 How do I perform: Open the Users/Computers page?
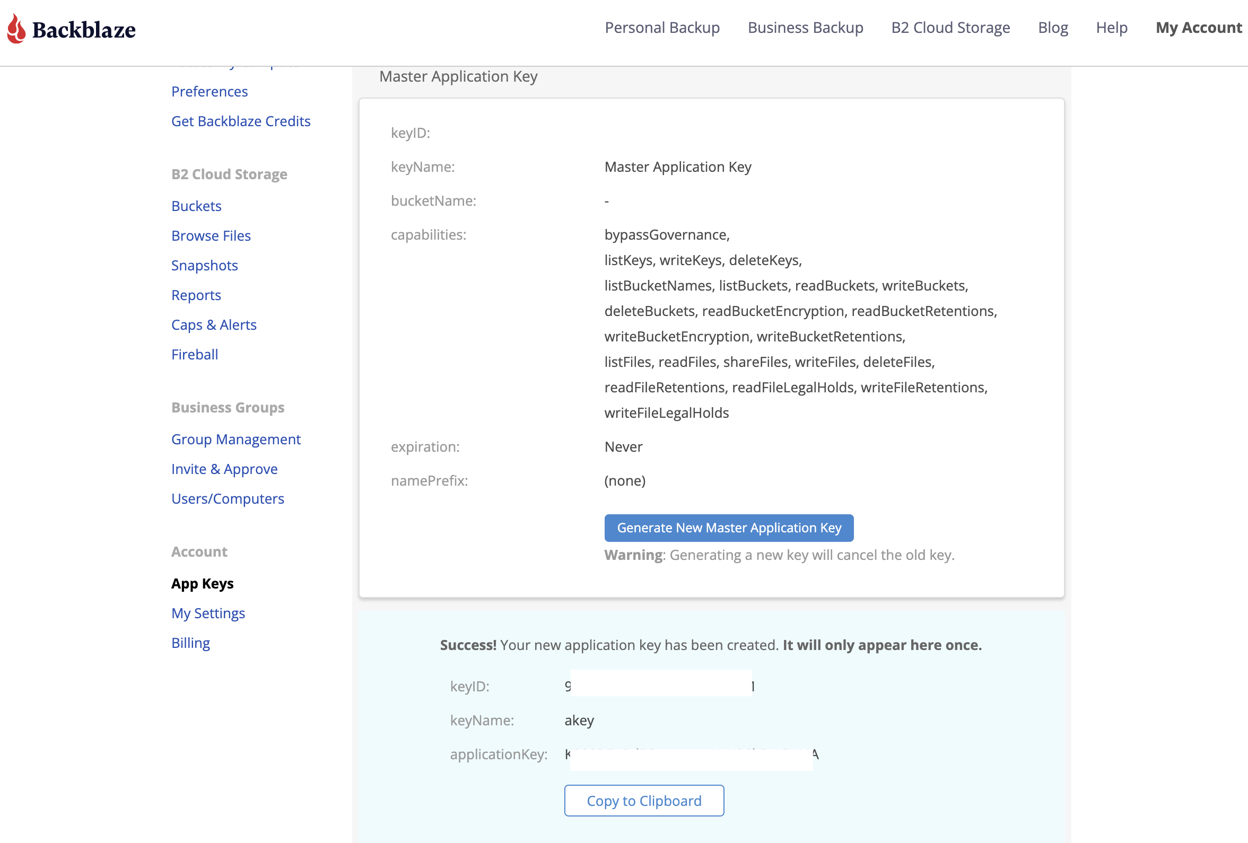click(x=228, y=499)
